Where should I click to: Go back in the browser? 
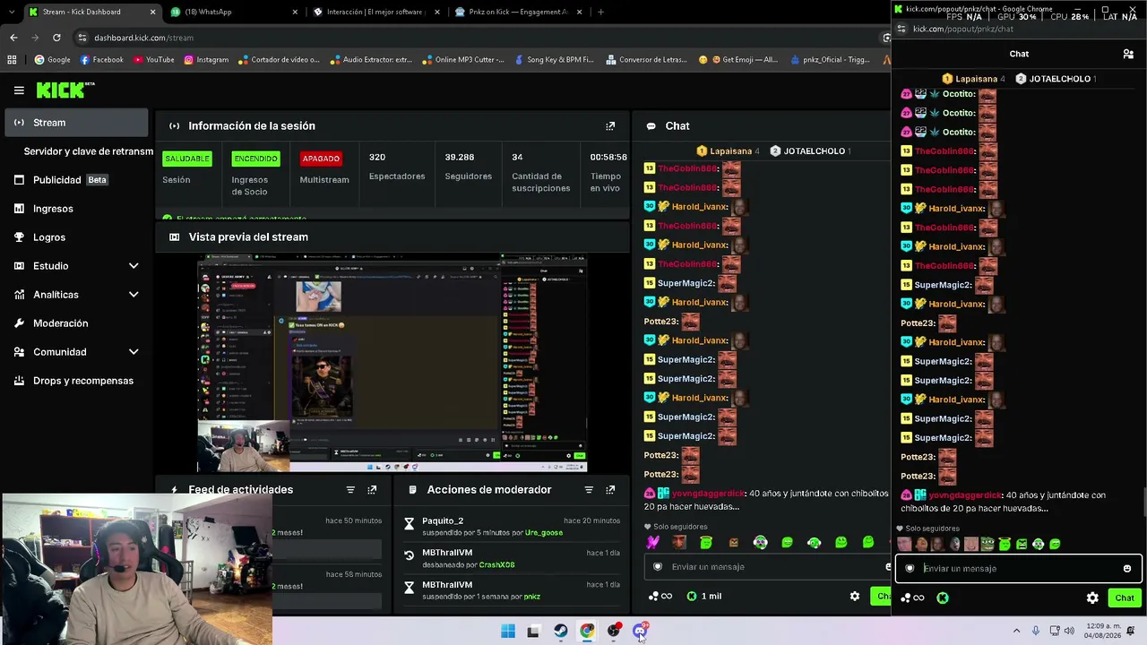[x=13, y=38]
